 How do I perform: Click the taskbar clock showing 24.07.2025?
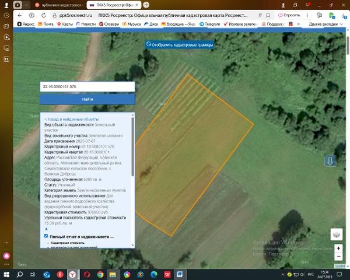[325, 274]
